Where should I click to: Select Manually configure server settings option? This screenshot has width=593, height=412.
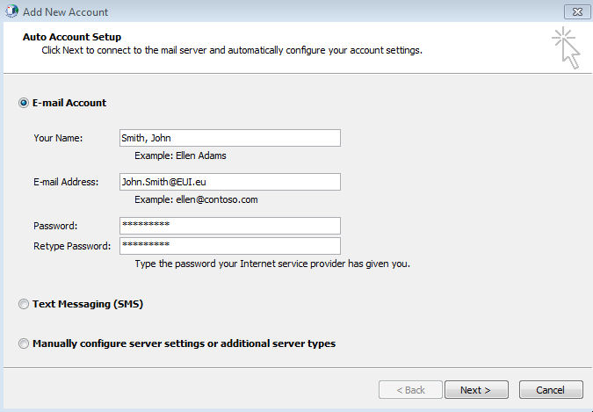point(24,343)
